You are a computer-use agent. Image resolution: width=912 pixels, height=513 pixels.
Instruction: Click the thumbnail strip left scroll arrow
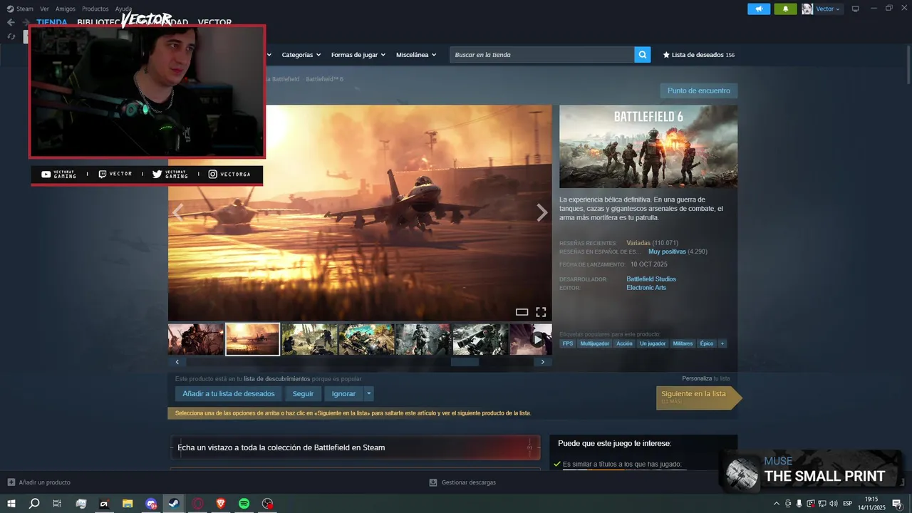coord(177,362)
